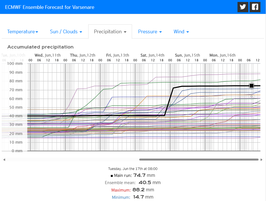Click the grey diamond ensemble mean marker
Image resolution: width=266 pixels, height=201 pixels.
[251, 96]
